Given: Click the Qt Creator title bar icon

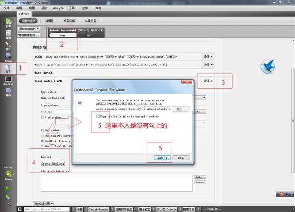Looking at the screenshot, I should click(2, 2).
